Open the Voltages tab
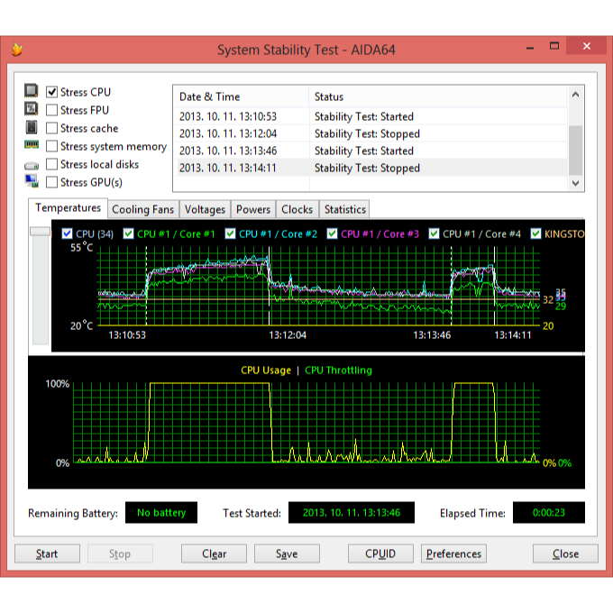The image size is (613, 613). (x=205, y=209)
